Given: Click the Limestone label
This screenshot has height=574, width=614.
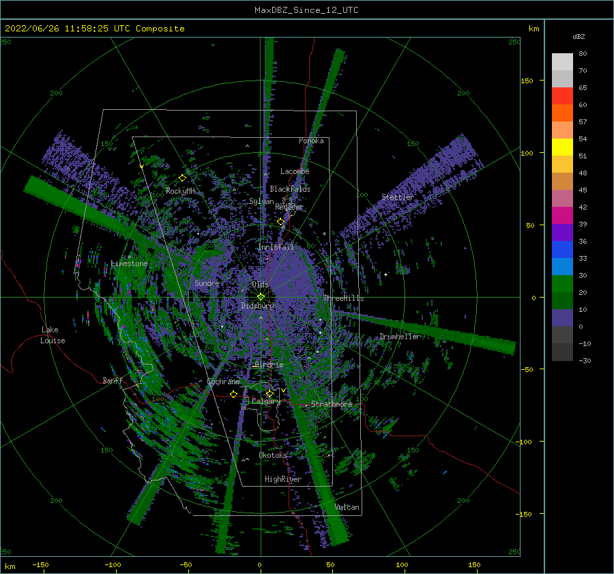Looking at the screenshot, I should pyautogui.click(x=129, y=263).
